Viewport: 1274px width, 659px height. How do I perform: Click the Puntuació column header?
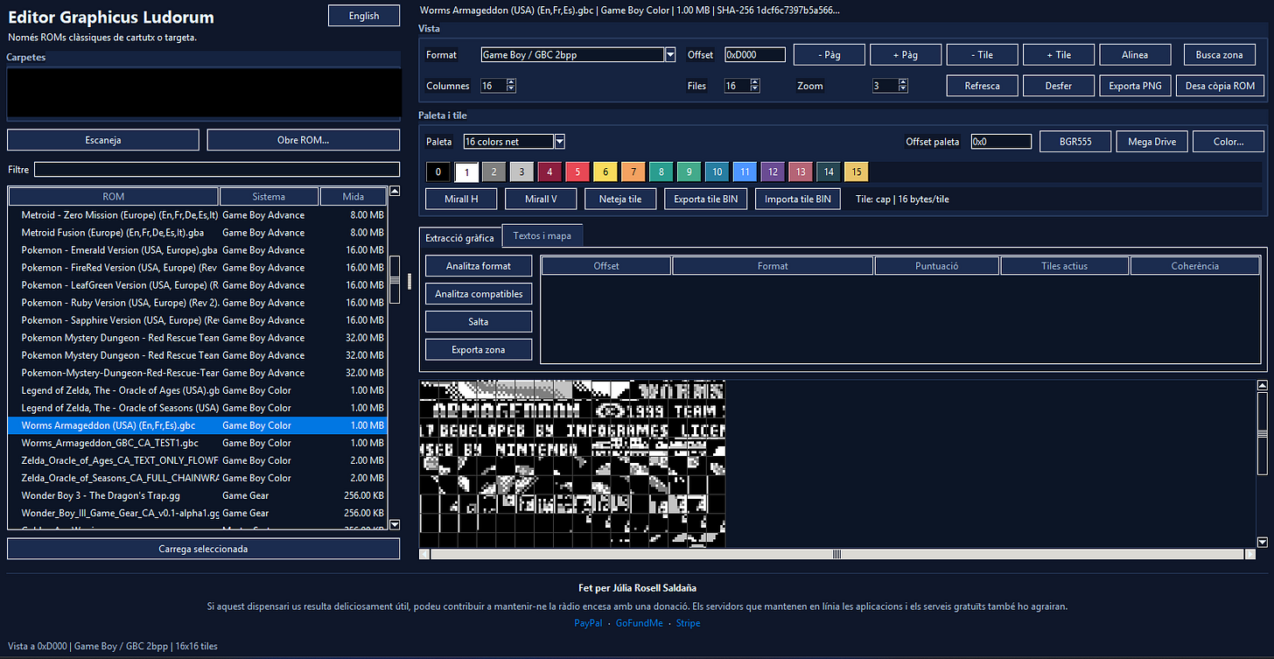pos(936,266)
